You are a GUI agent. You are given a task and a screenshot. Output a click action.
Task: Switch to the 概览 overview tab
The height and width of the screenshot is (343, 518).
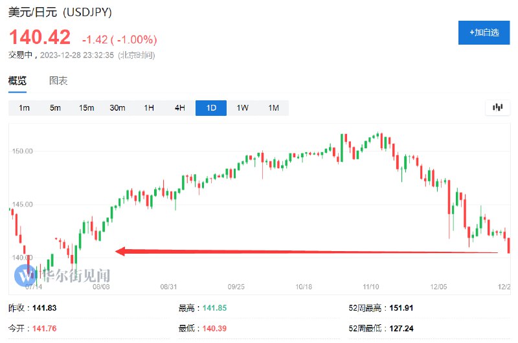tap(17, 80)
